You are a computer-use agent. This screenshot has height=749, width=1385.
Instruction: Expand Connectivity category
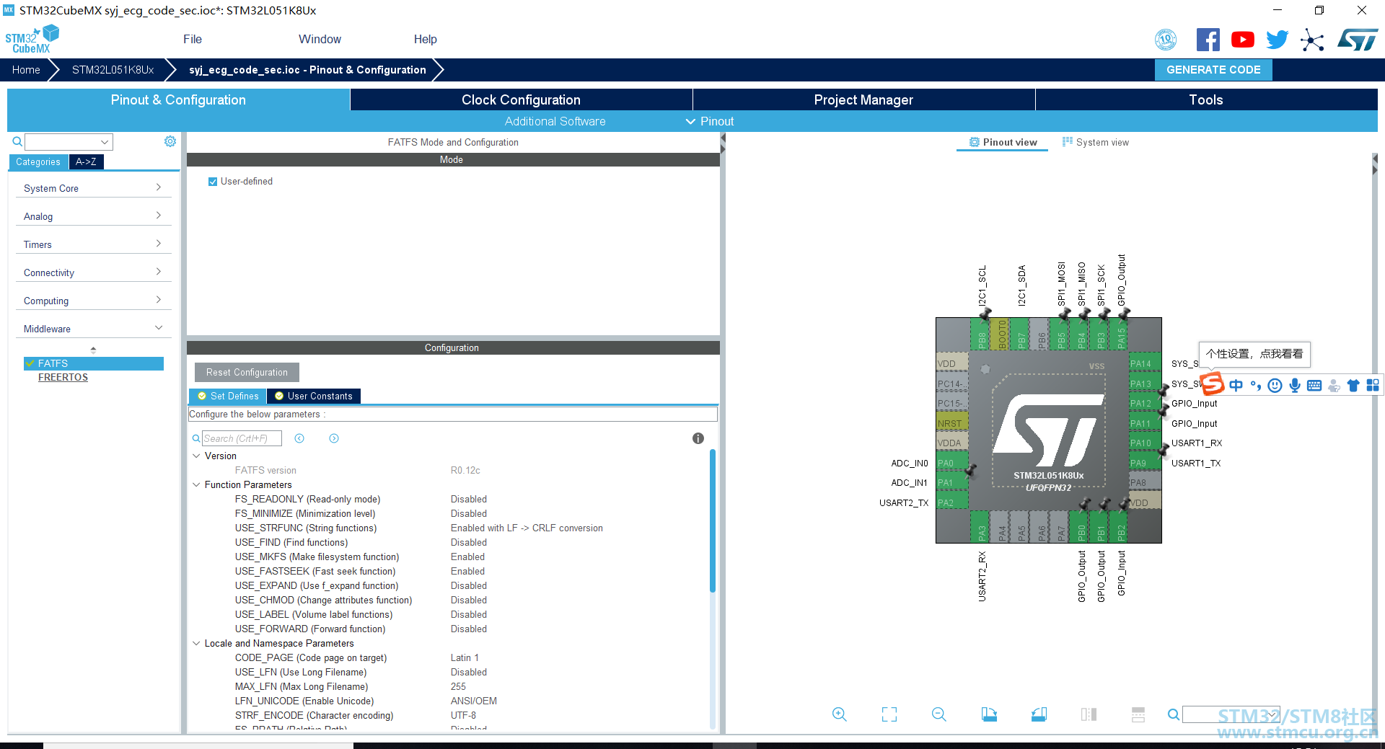click(x=93, y=272)
